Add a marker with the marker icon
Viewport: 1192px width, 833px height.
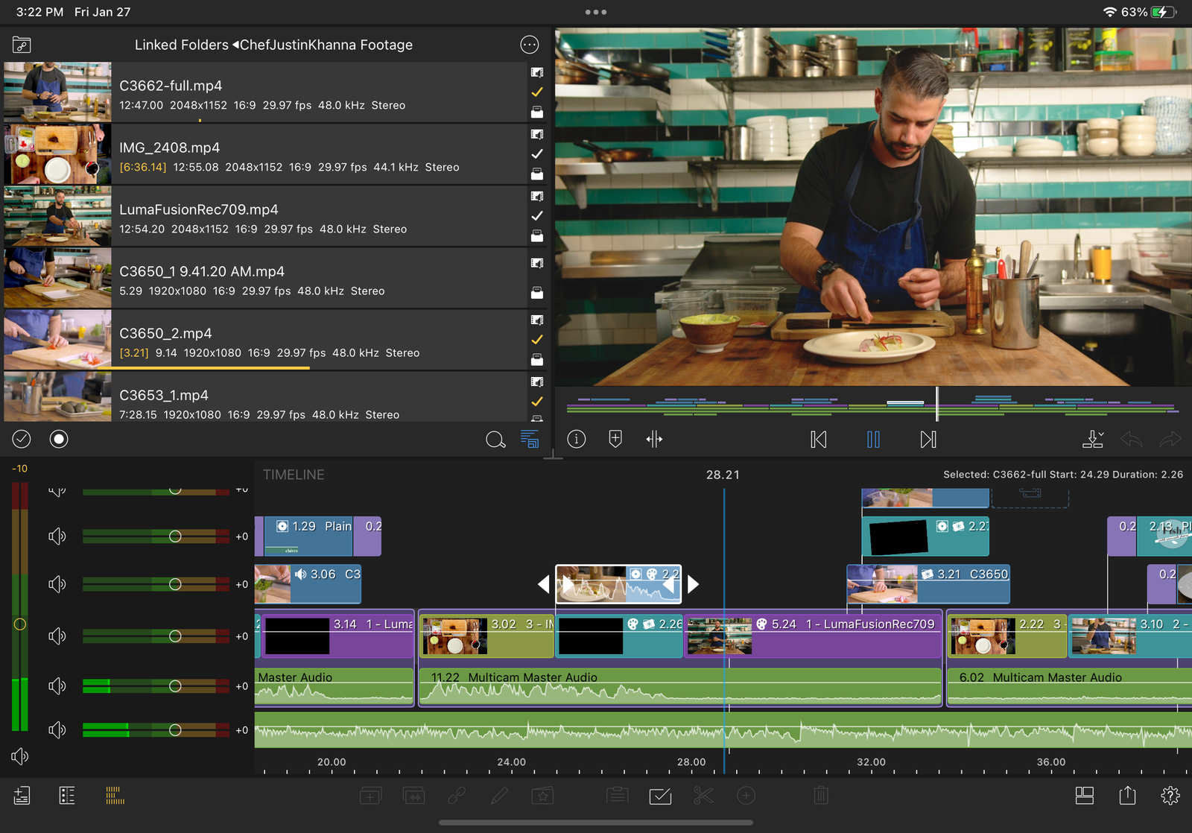pos(615,439)
